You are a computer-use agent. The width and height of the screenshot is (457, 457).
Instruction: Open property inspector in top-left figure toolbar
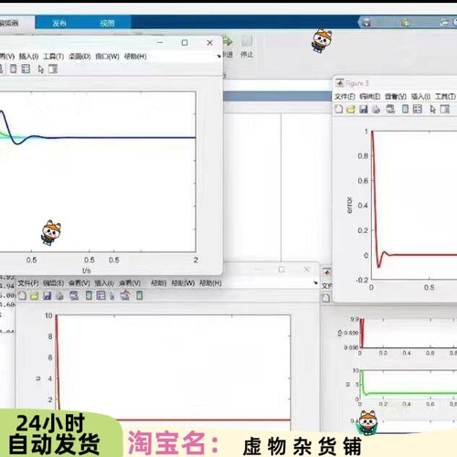(x=53, y=69)
